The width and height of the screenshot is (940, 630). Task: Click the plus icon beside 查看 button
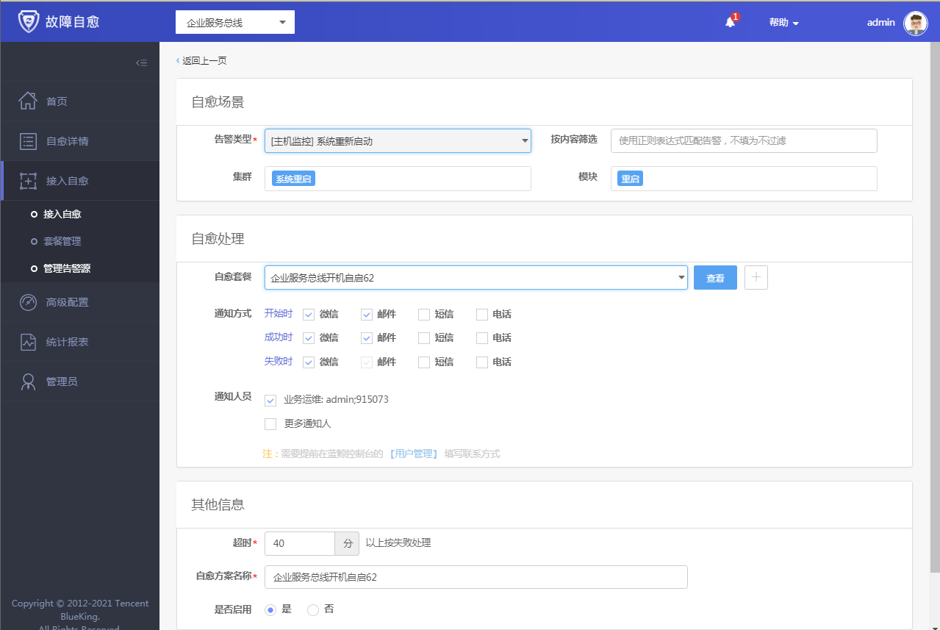[x=756, y=278]
